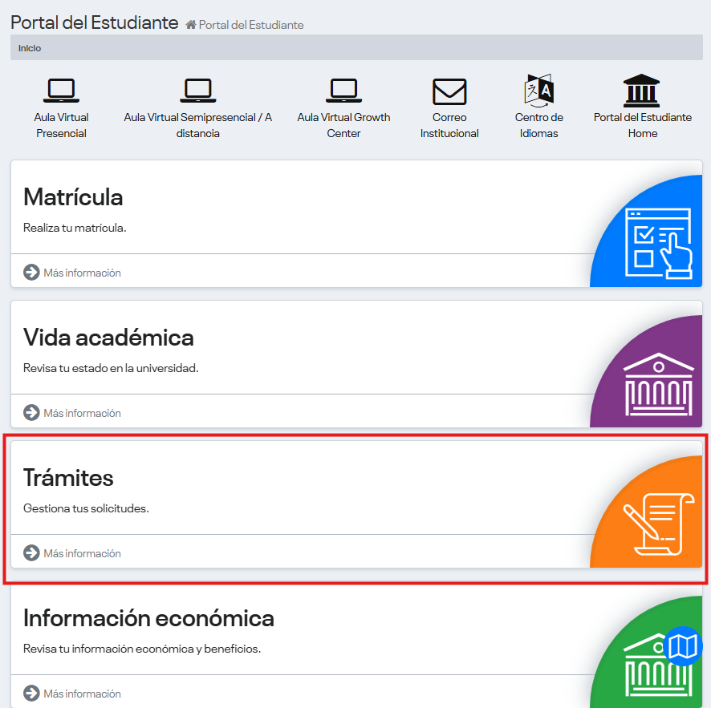The width and height of the screenshot is (711, 708).
Task: Click Portal del Estudiante Home building icon
Action: coord(642,91)
